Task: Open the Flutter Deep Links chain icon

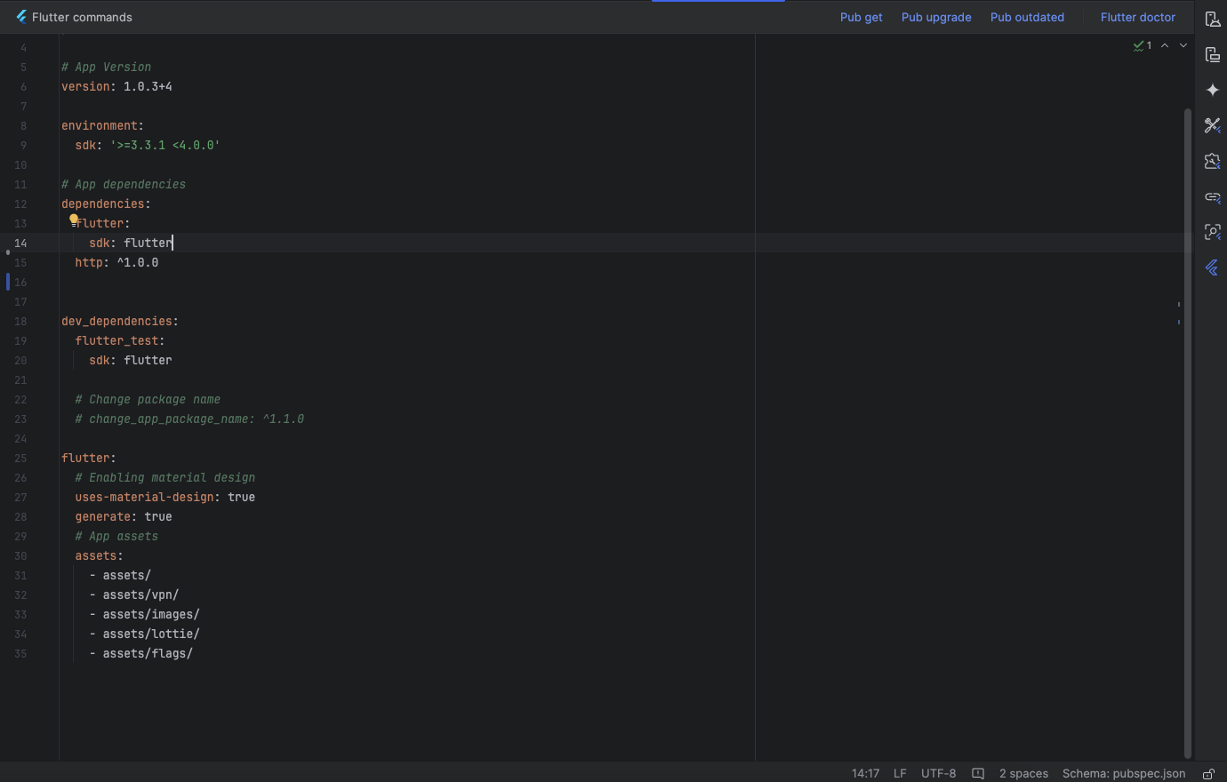Action: pyautogui.click(x=1212, y=197)
